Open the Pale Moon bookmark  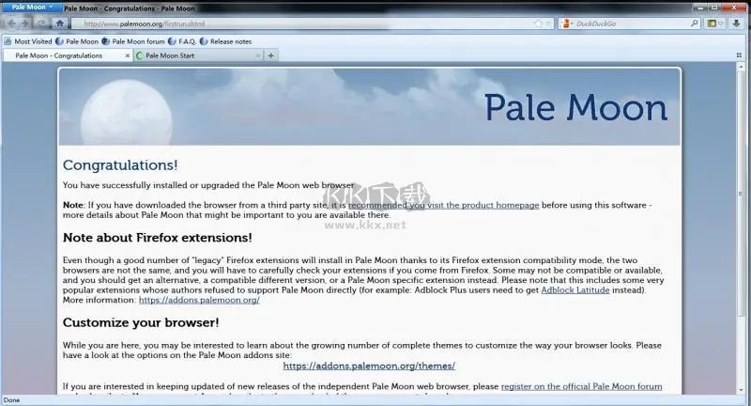pos(77,41)
